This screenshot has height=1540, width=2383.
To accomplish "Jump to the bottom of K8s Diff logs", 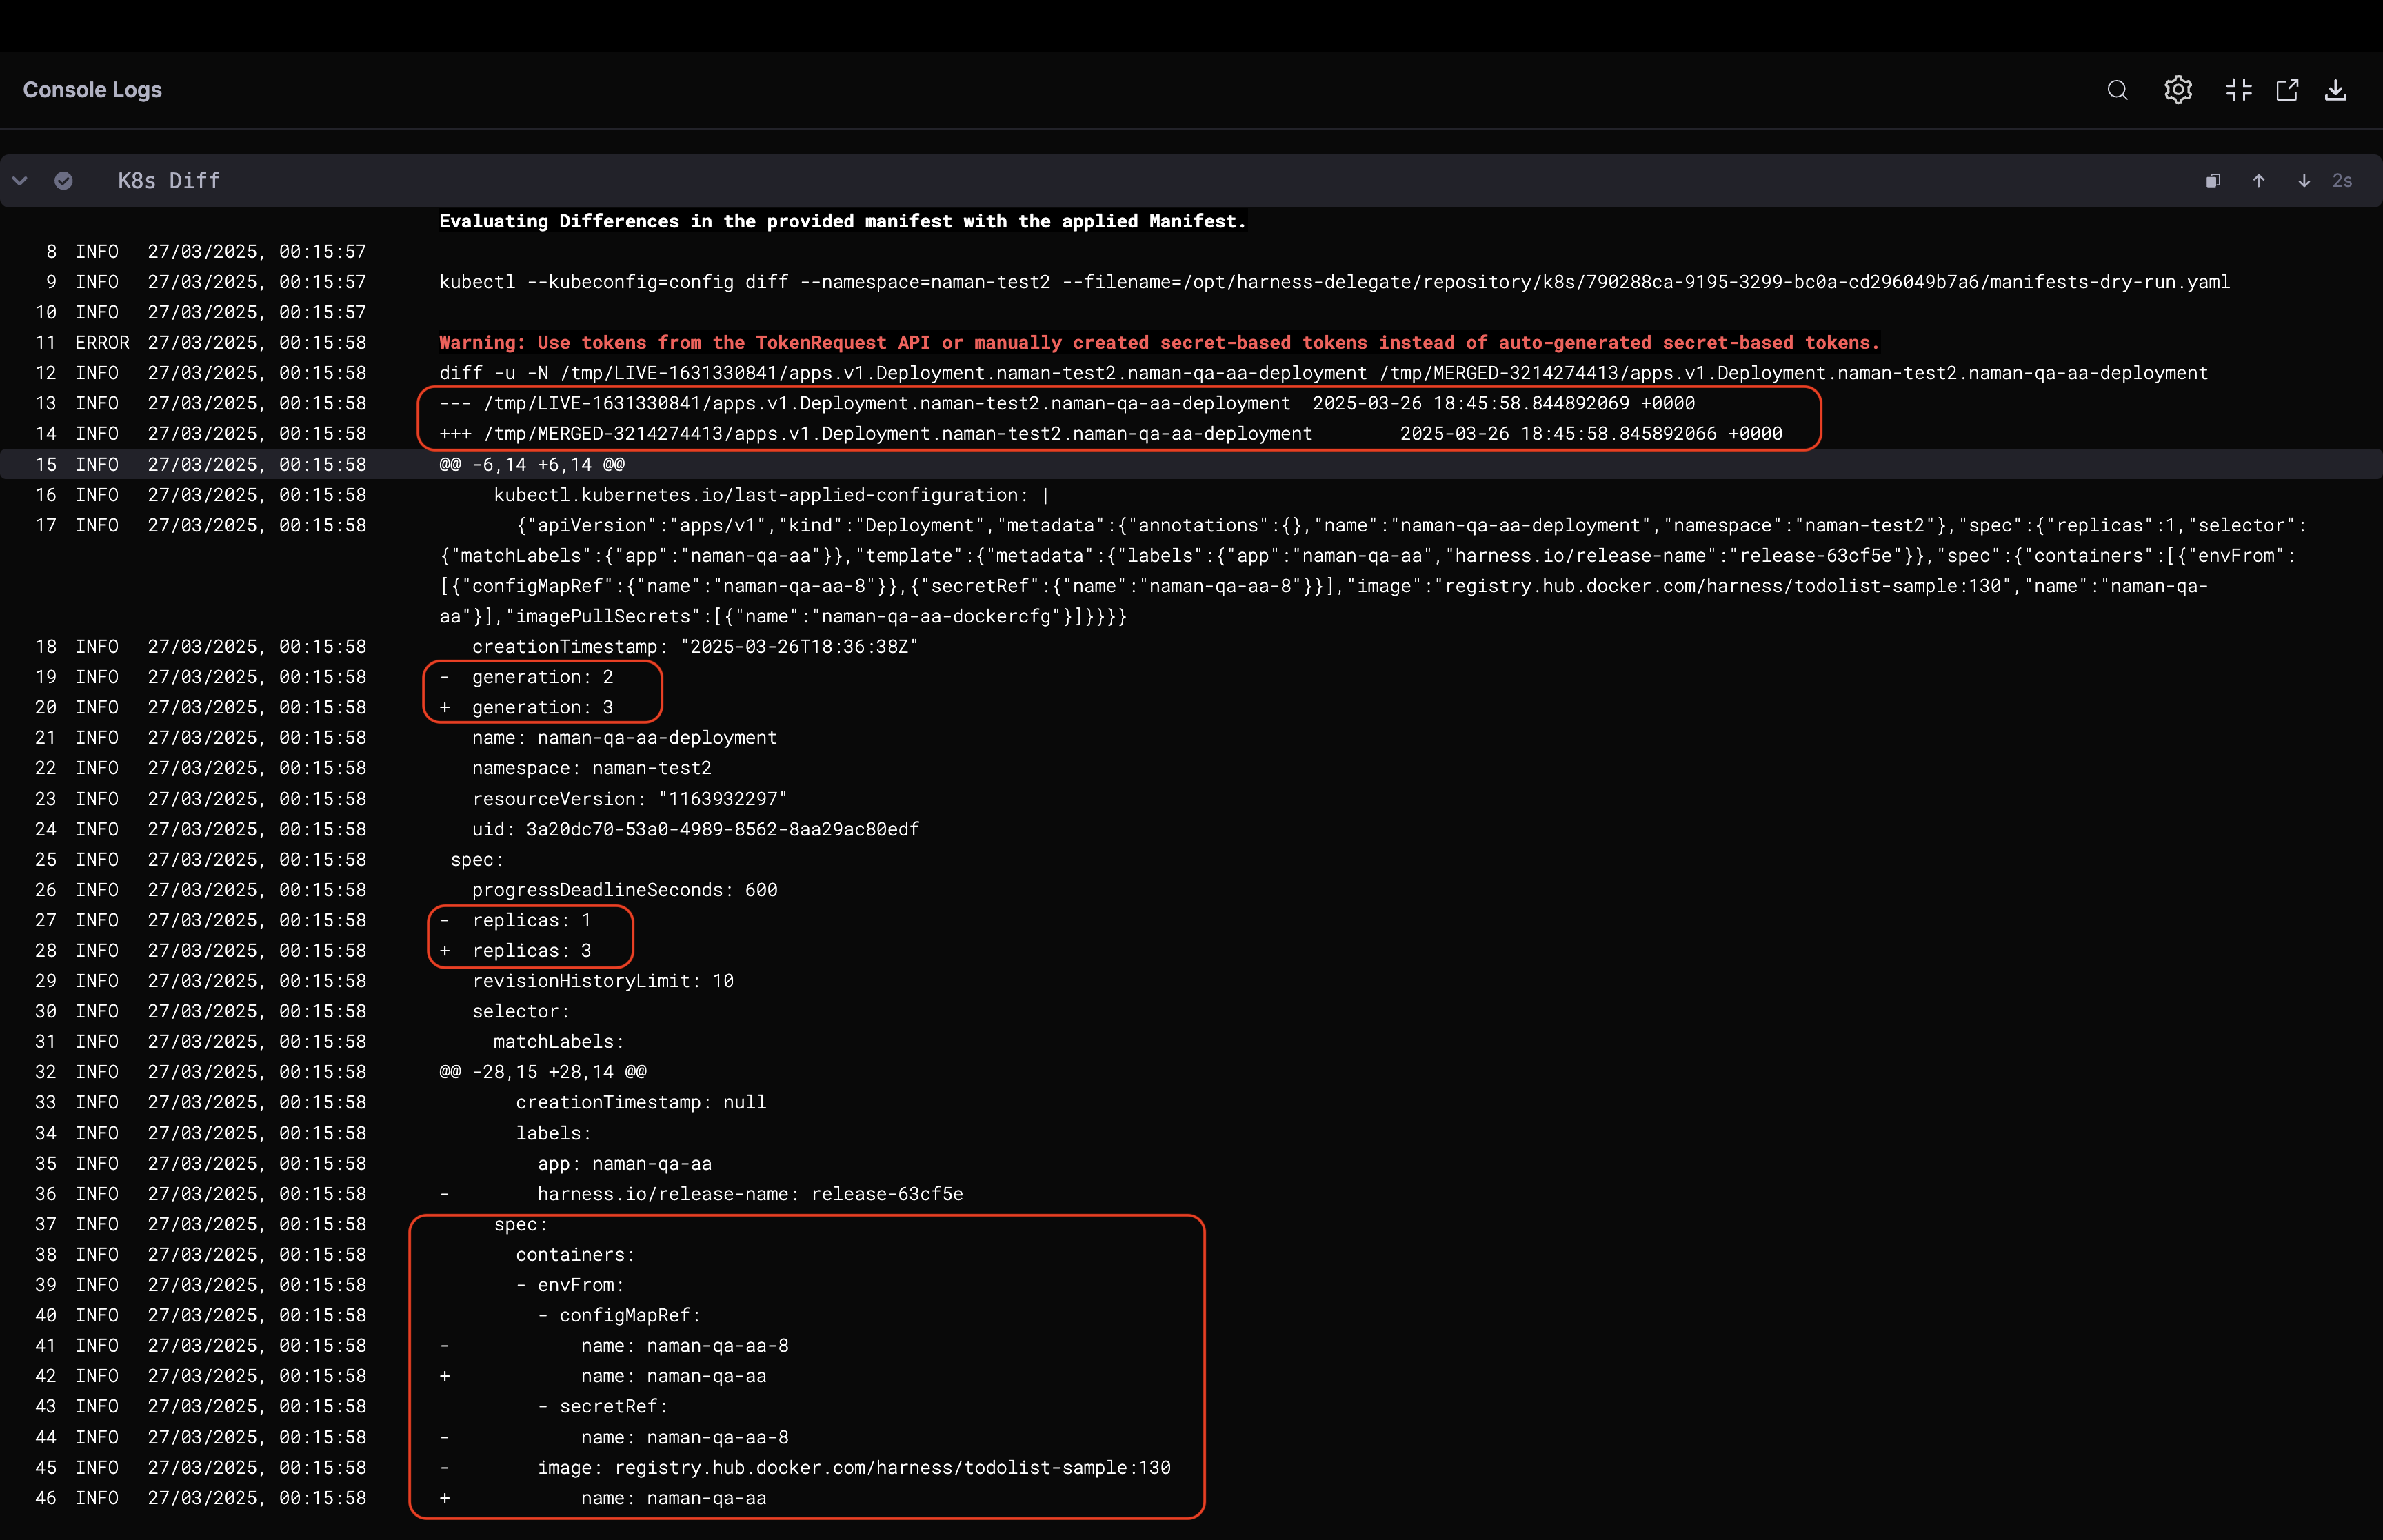I will [2304, 181].
